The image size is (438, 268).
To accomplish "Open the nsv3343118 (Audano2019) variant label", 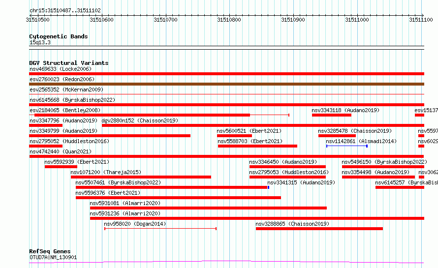I will pos(345,110).
